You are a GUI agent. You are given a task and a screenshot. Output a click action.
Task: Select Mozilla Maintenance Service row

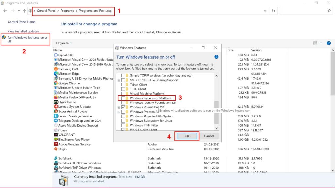[x=78, y=92]
